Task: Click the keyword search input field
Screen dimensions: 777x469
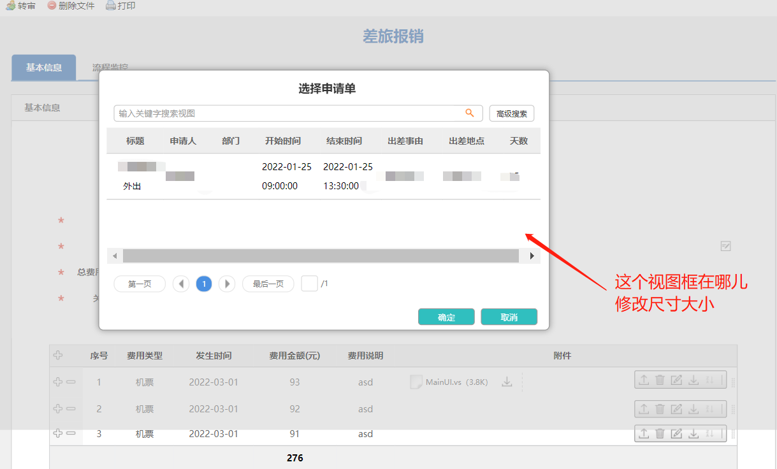Action: [x=287, y=113]
